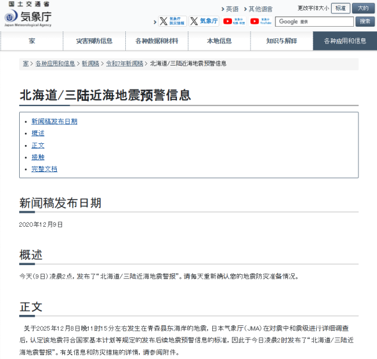Jump to 完整文档 from contents list

coord(44,169)
